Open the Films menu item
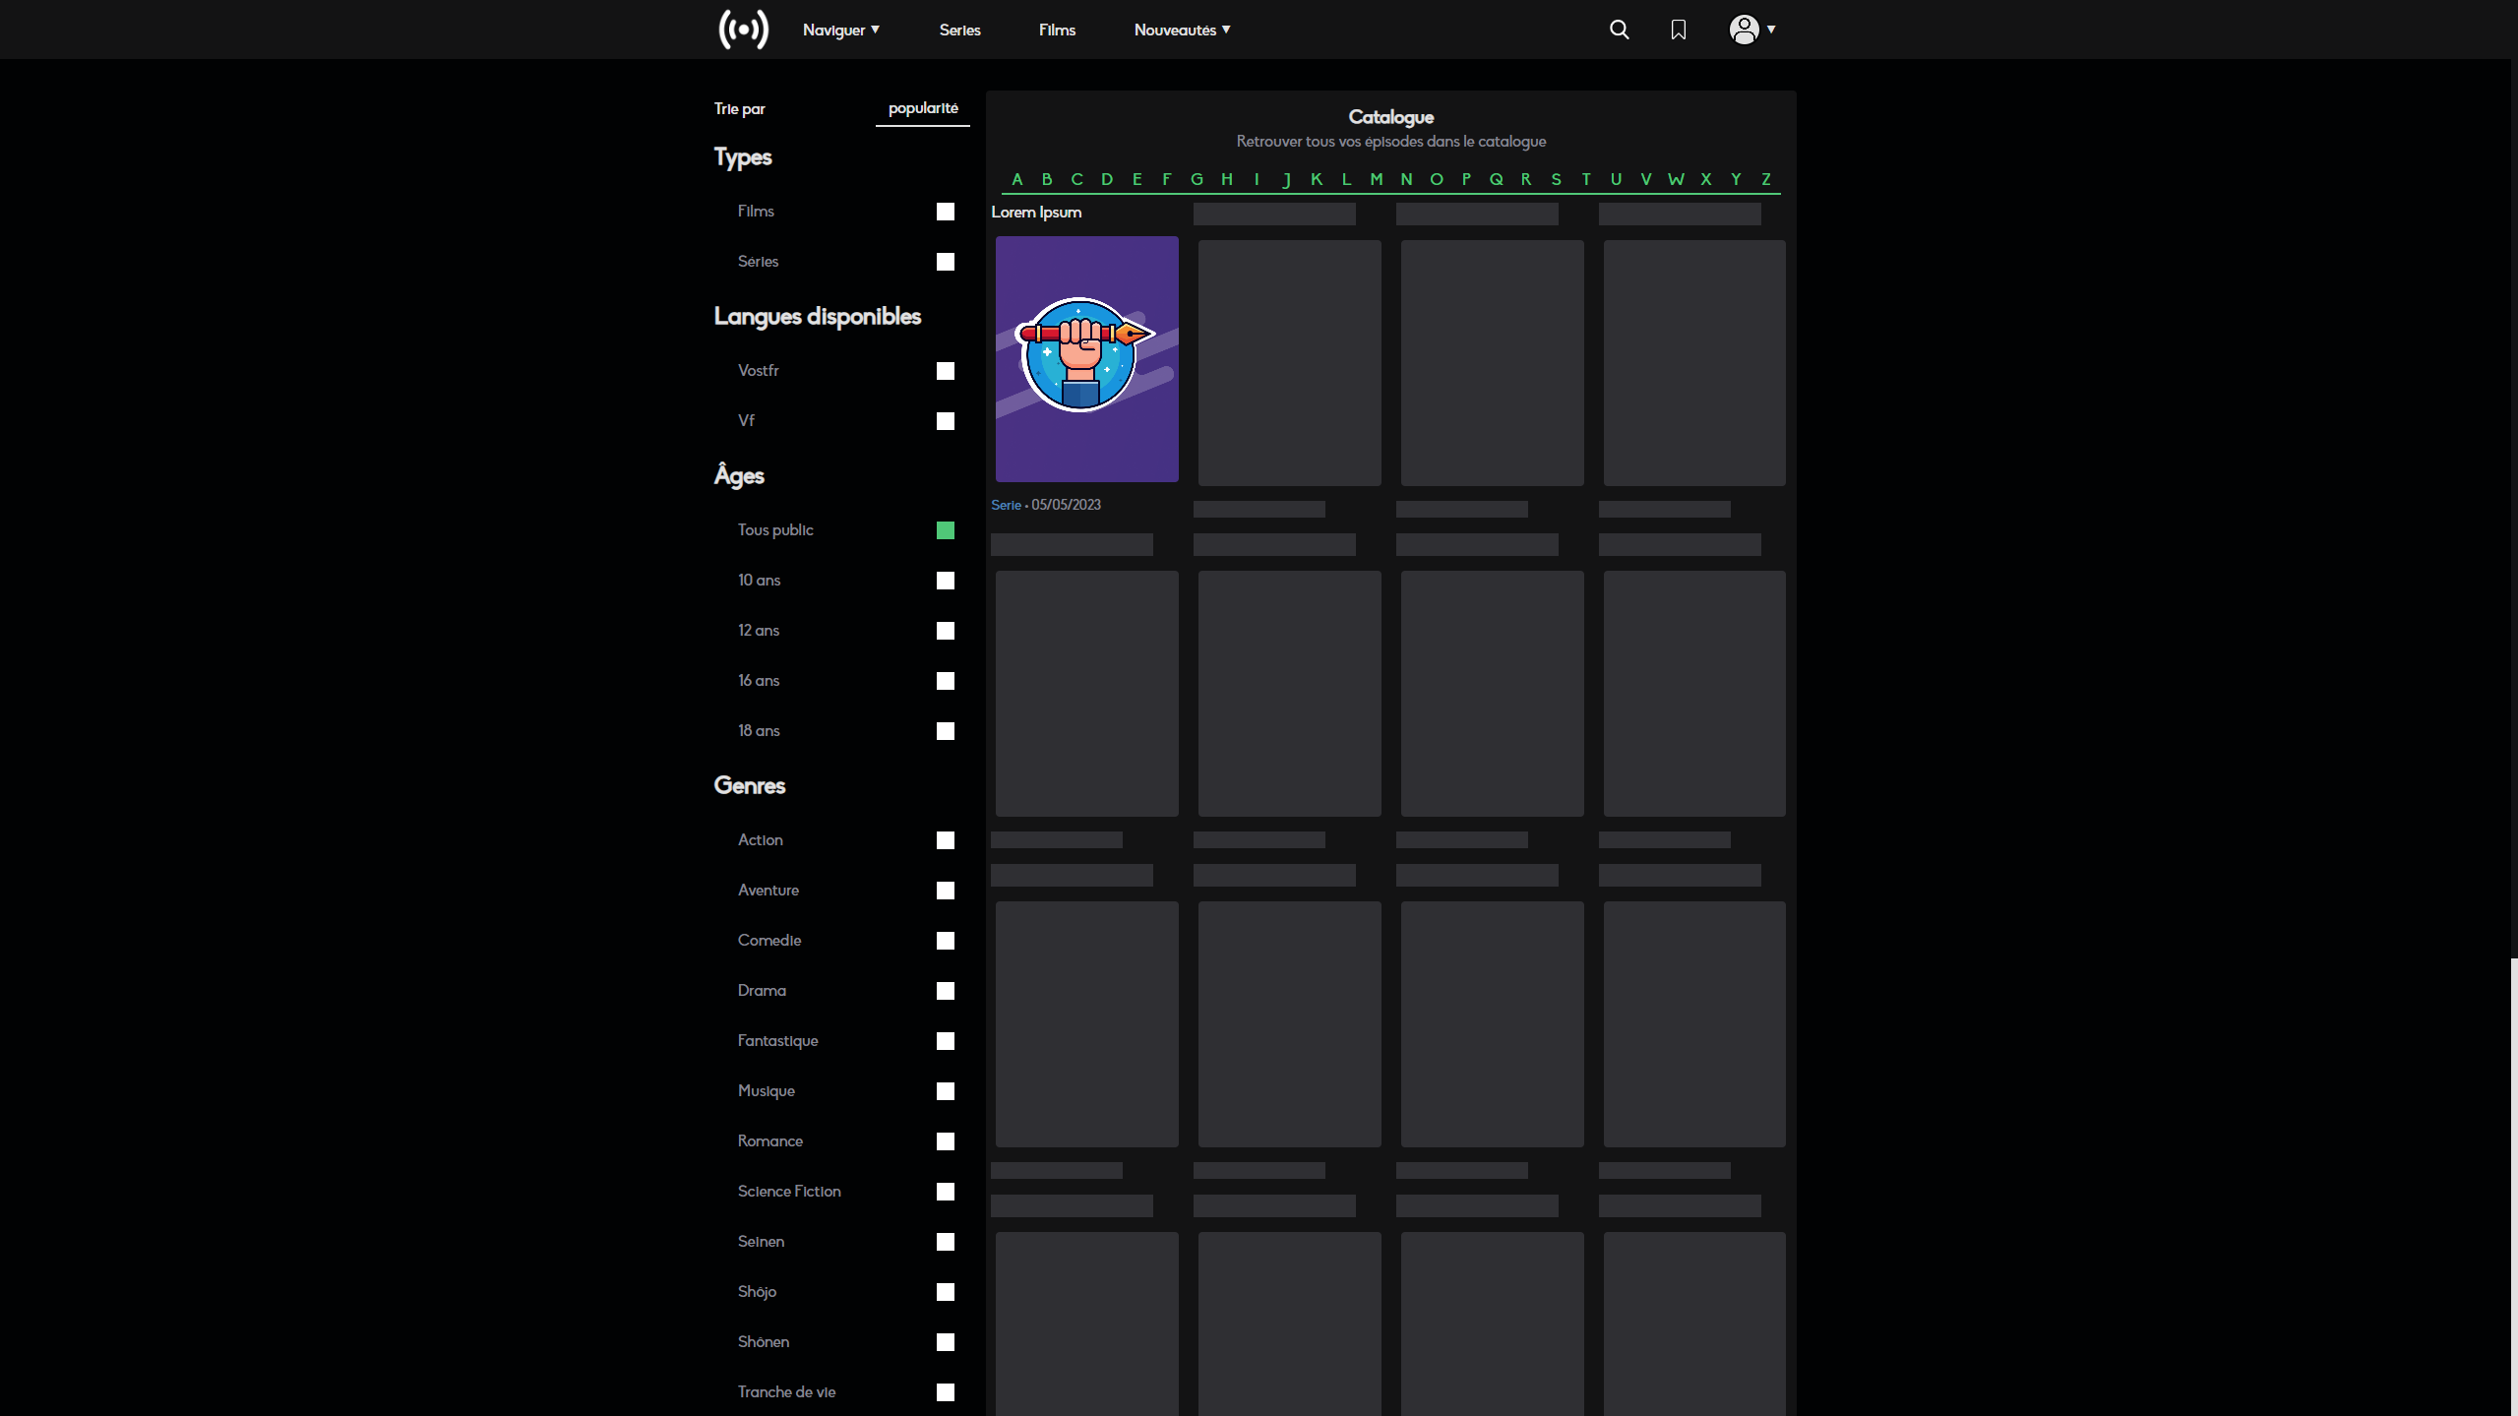 tap(1057, 30)
